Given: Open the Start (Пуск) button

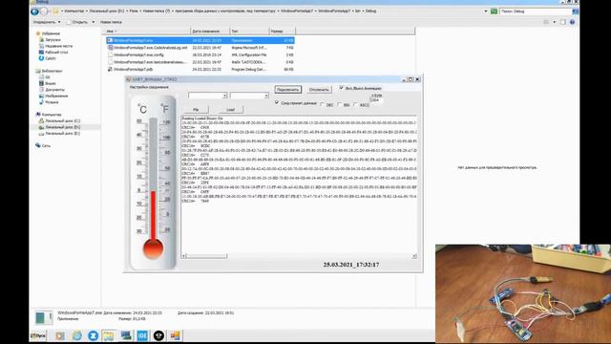Looking at the screenshot, I should click(38, 335).
